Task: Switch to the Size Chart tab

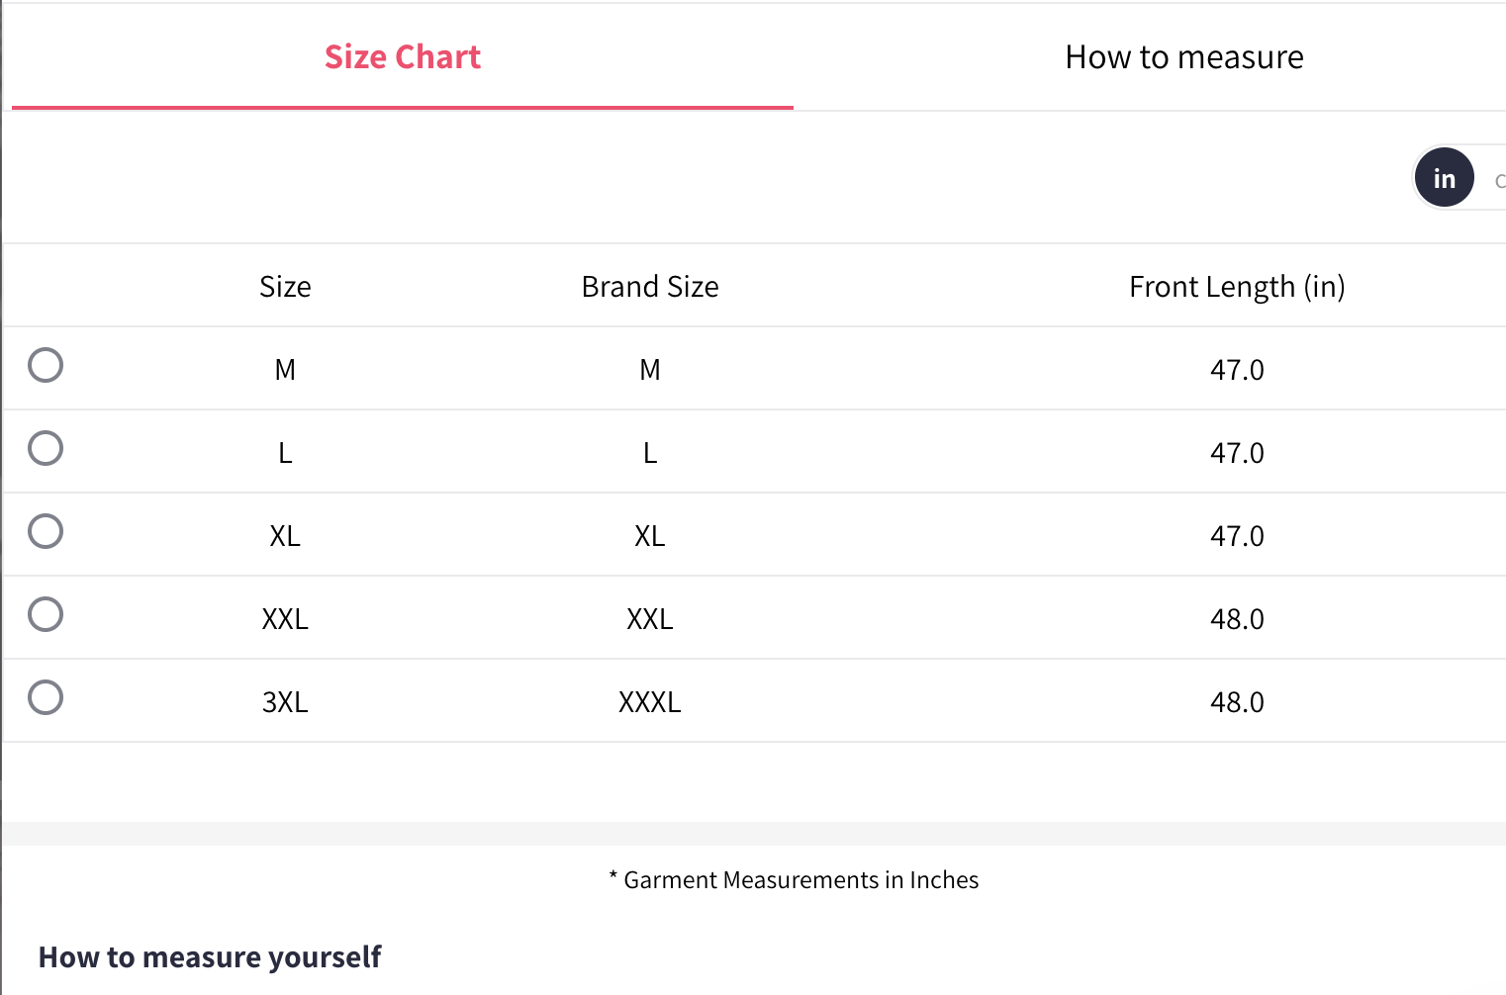Action: [403, 57]
